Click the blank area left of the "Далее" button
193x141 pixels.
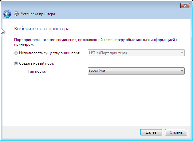(77, 132)
